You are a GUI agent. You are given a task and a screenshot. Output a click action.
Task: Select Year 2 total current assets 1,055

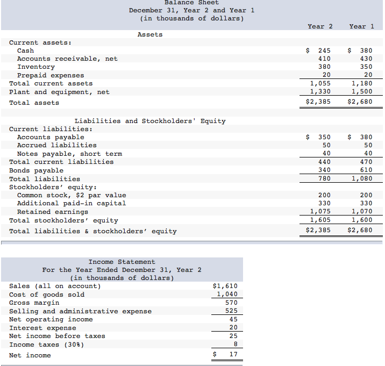[x=320, y=83]
